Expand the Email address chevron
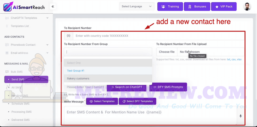Screen dimensions: 257x127 click(47, 53)
